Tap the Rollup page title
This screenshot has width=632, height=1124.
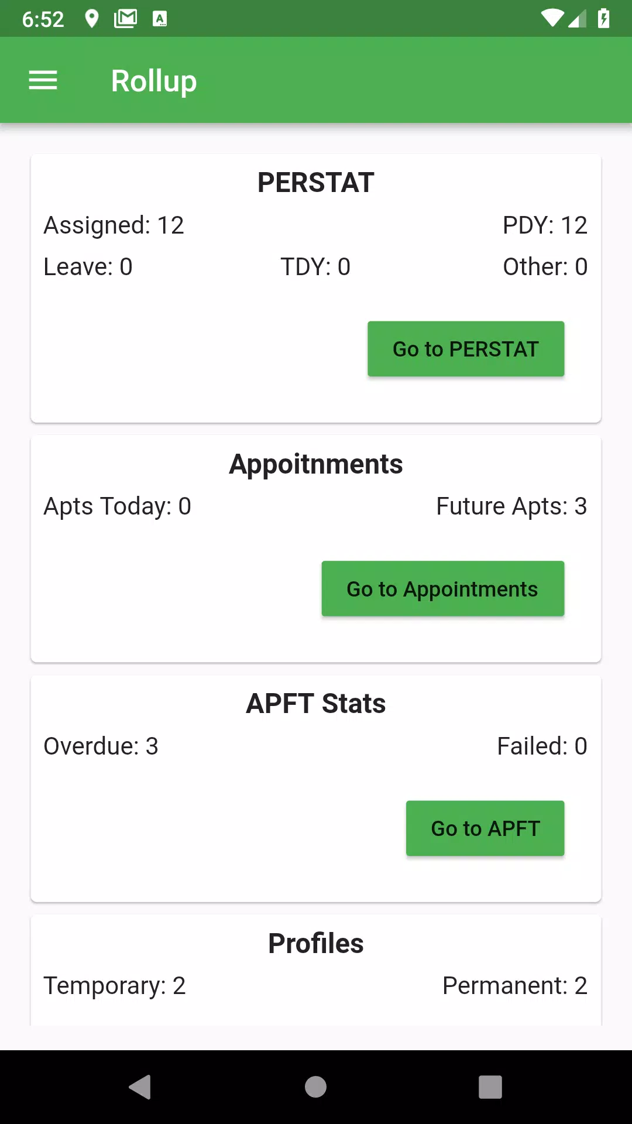click(154, 81)
